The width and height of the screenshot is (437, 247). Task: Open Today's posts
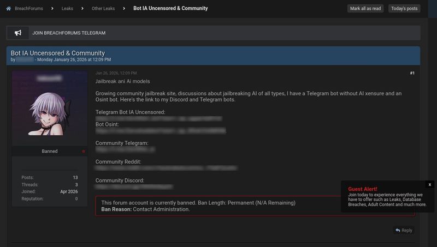tap(404, 9)
